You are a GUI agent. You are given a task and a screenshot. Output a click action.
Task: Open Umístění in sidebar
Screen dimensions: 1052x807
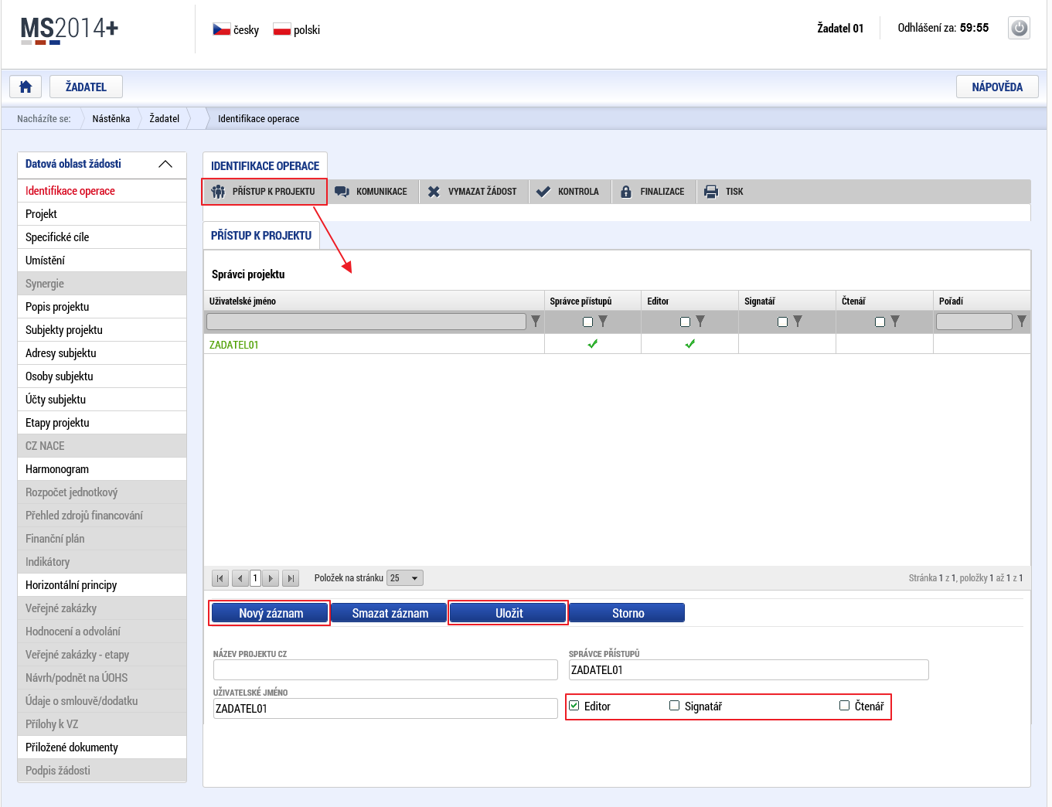pos(102,260)
